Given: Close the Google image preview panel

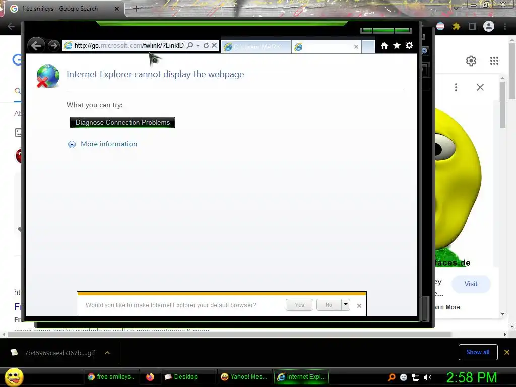Looking at the screenshot, I should pos(480,87).
